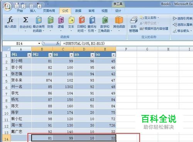
Task: Click the Office button orb
Action: [x=8, y=7]
